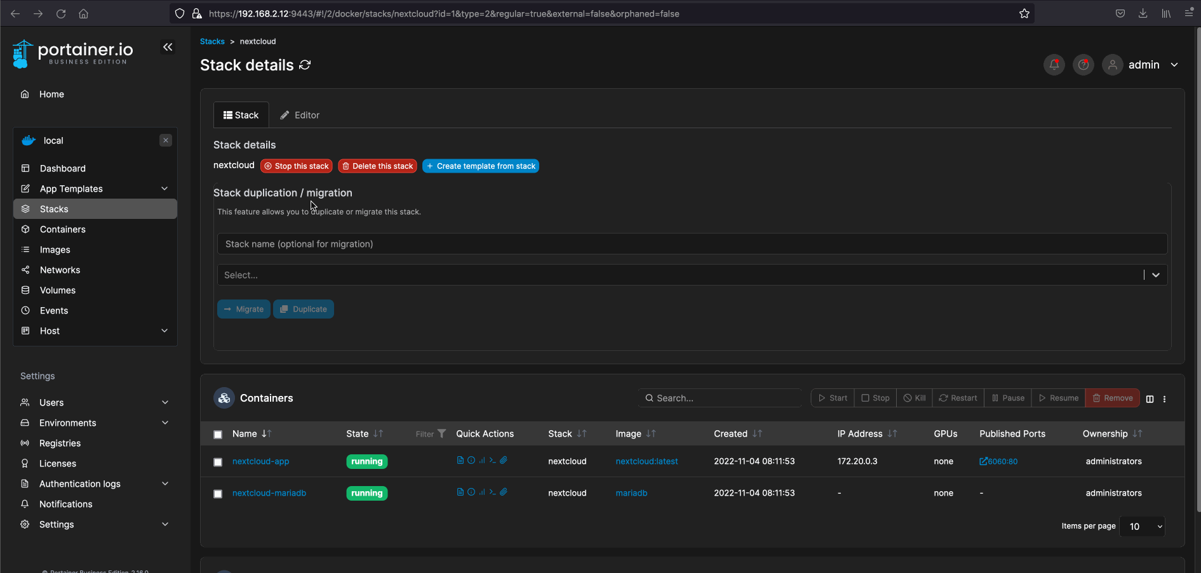The height and width of the screenshot is (573, 1201).
Task: Open Networks from the sidebar
Action: point(59,270)
